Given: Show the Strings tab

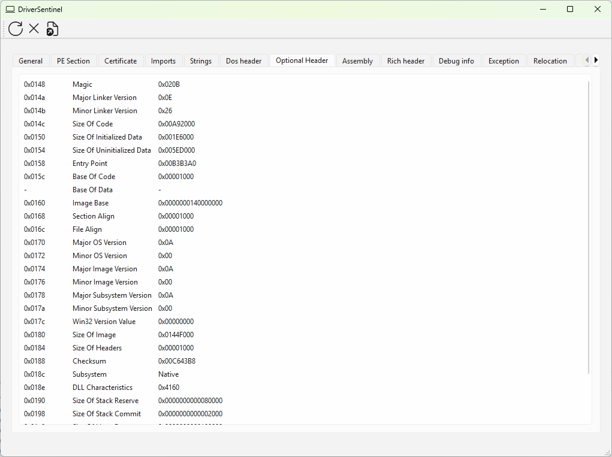Looking at the screenshot, I should point(201,61).
